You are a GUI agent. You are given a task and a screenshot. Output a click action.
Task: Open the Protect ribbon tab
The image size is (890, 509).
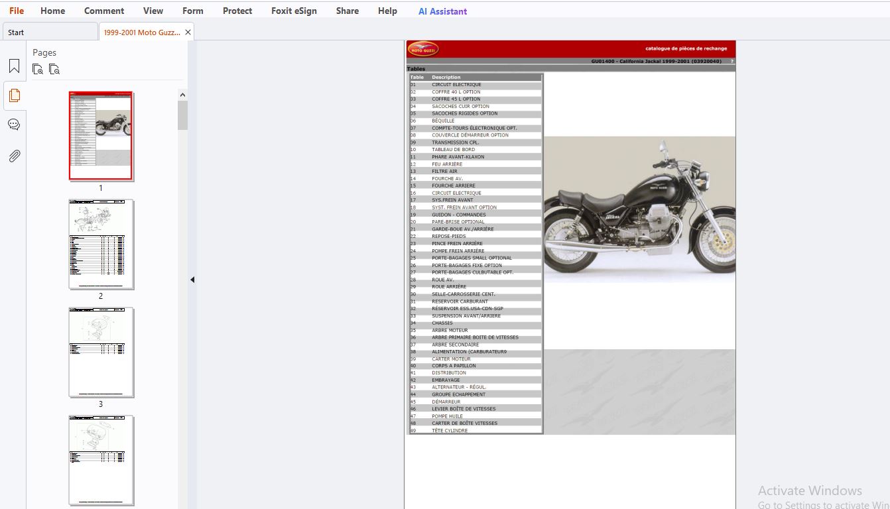(237, 11)
